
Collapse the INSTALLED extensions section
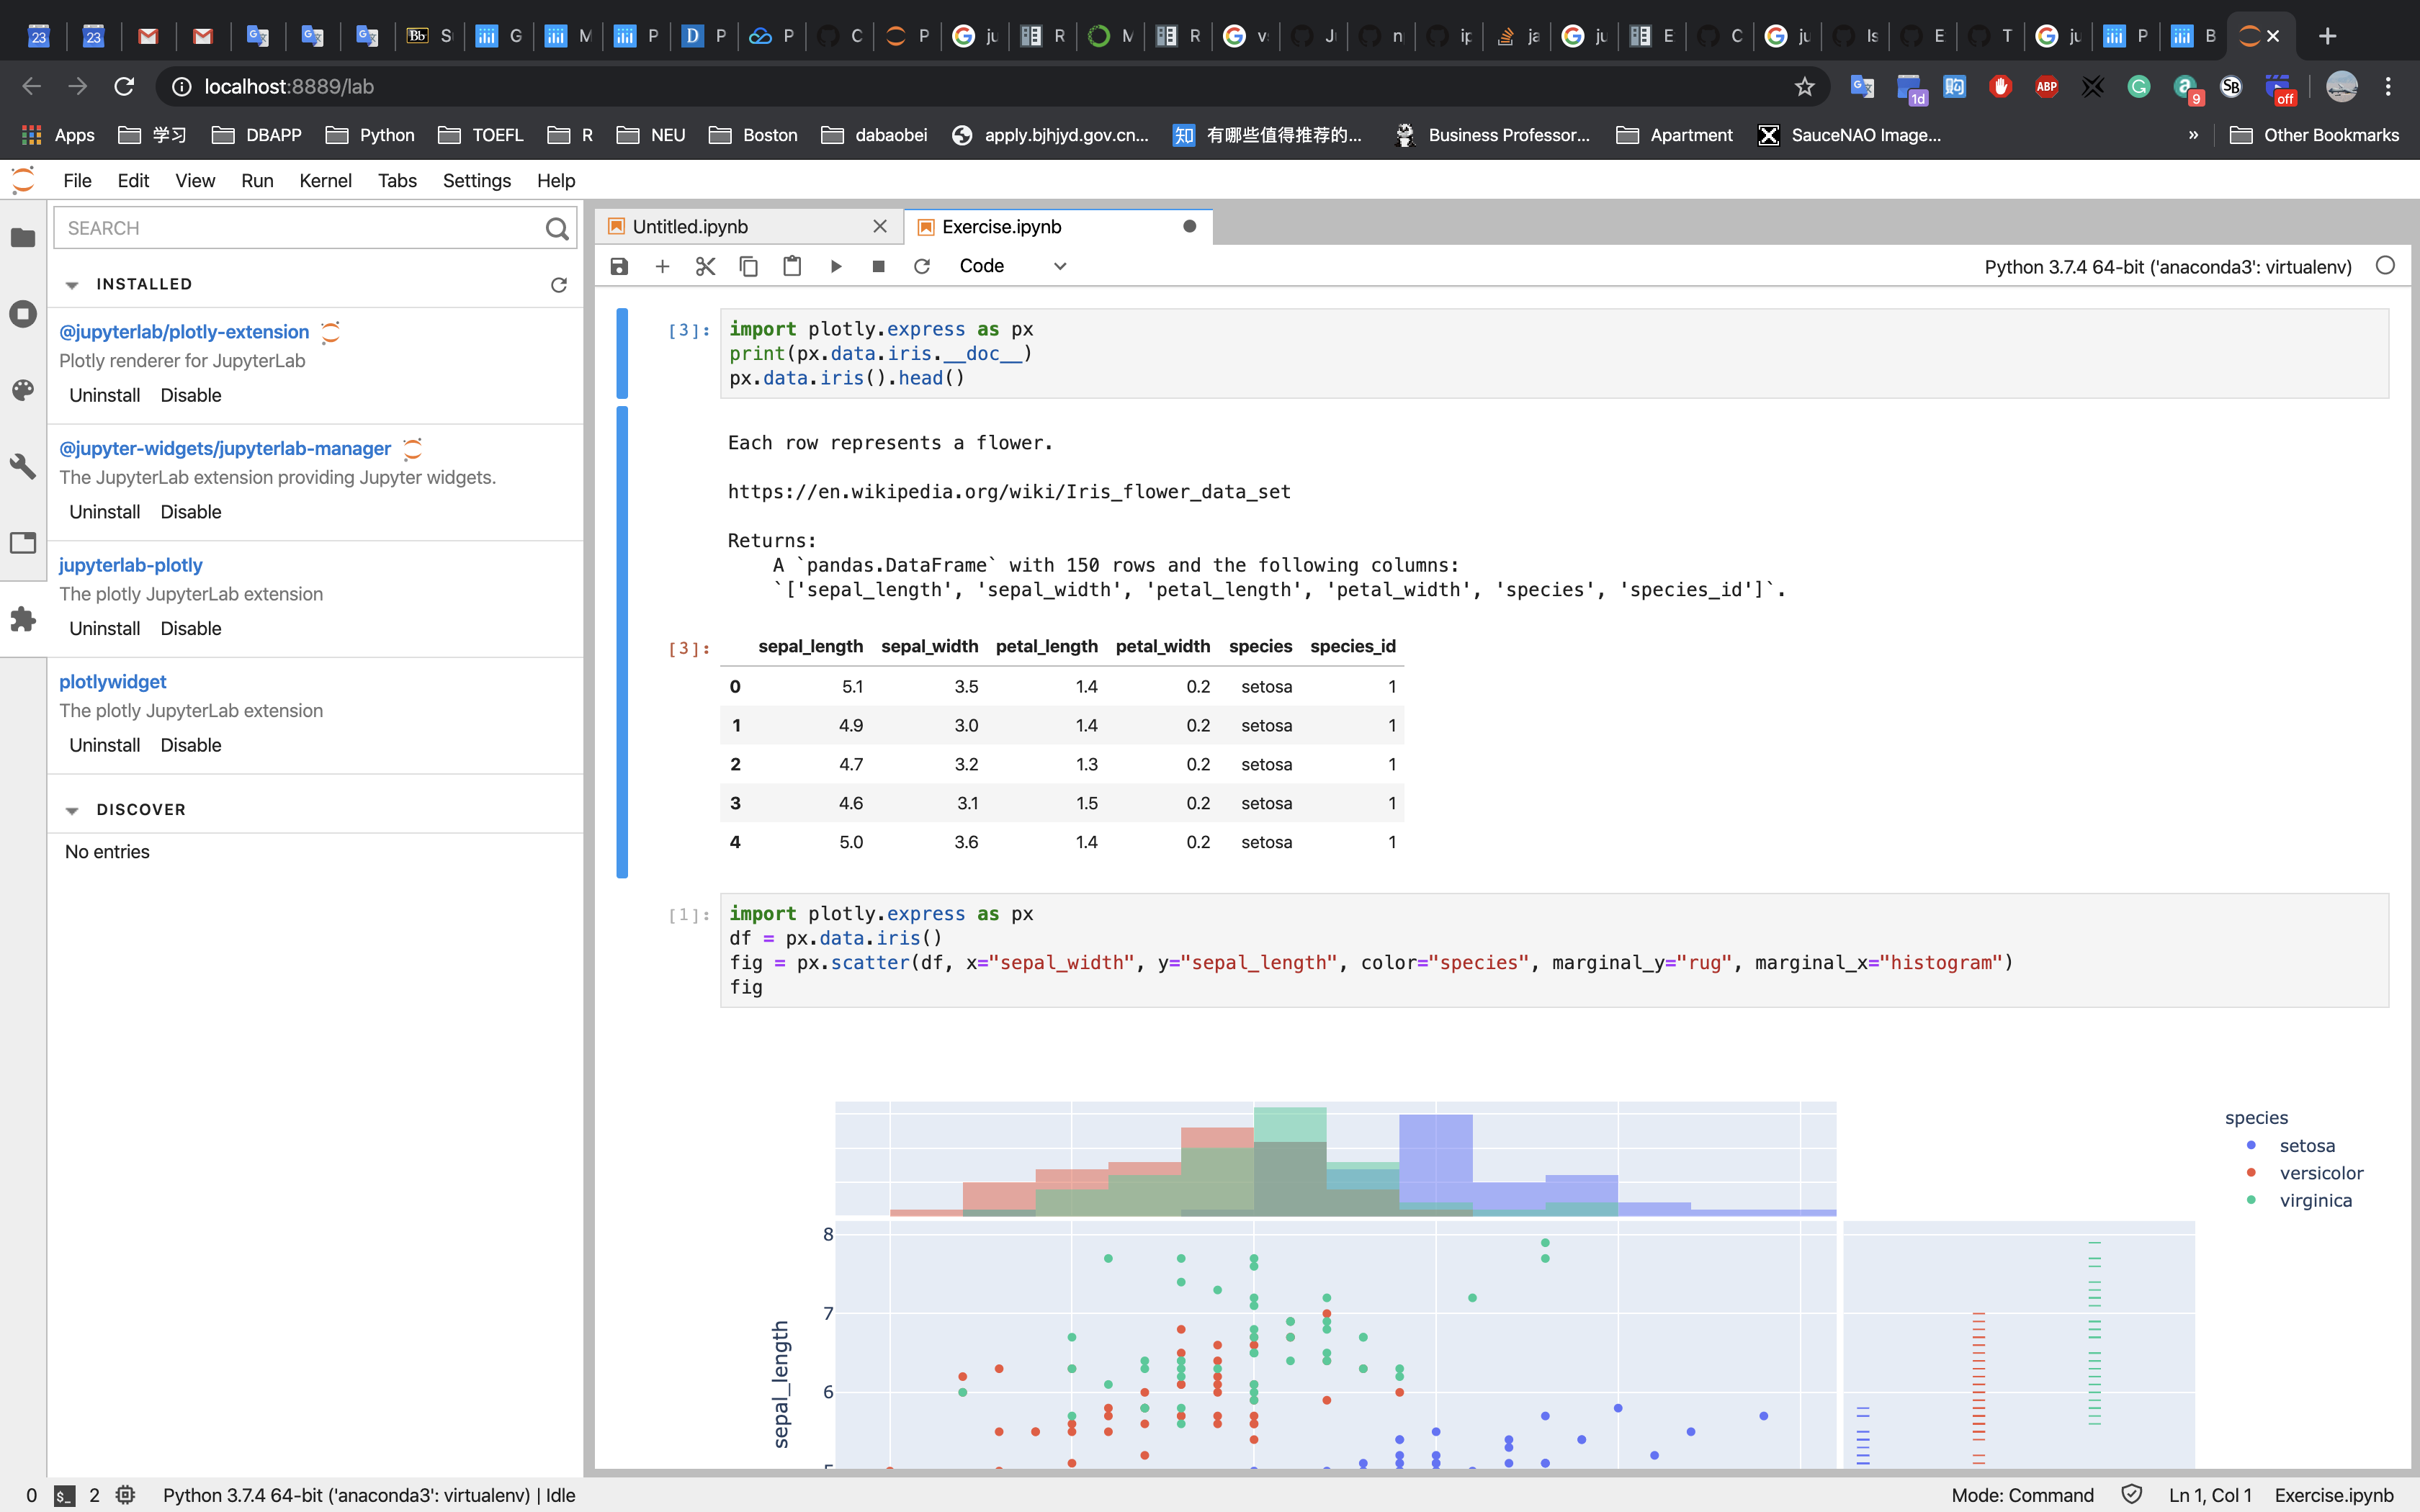(72, 285)
